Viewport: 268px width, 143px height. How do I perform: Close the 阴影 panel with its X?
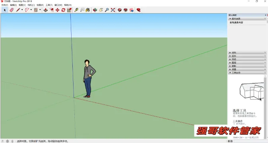coord(265,66)
